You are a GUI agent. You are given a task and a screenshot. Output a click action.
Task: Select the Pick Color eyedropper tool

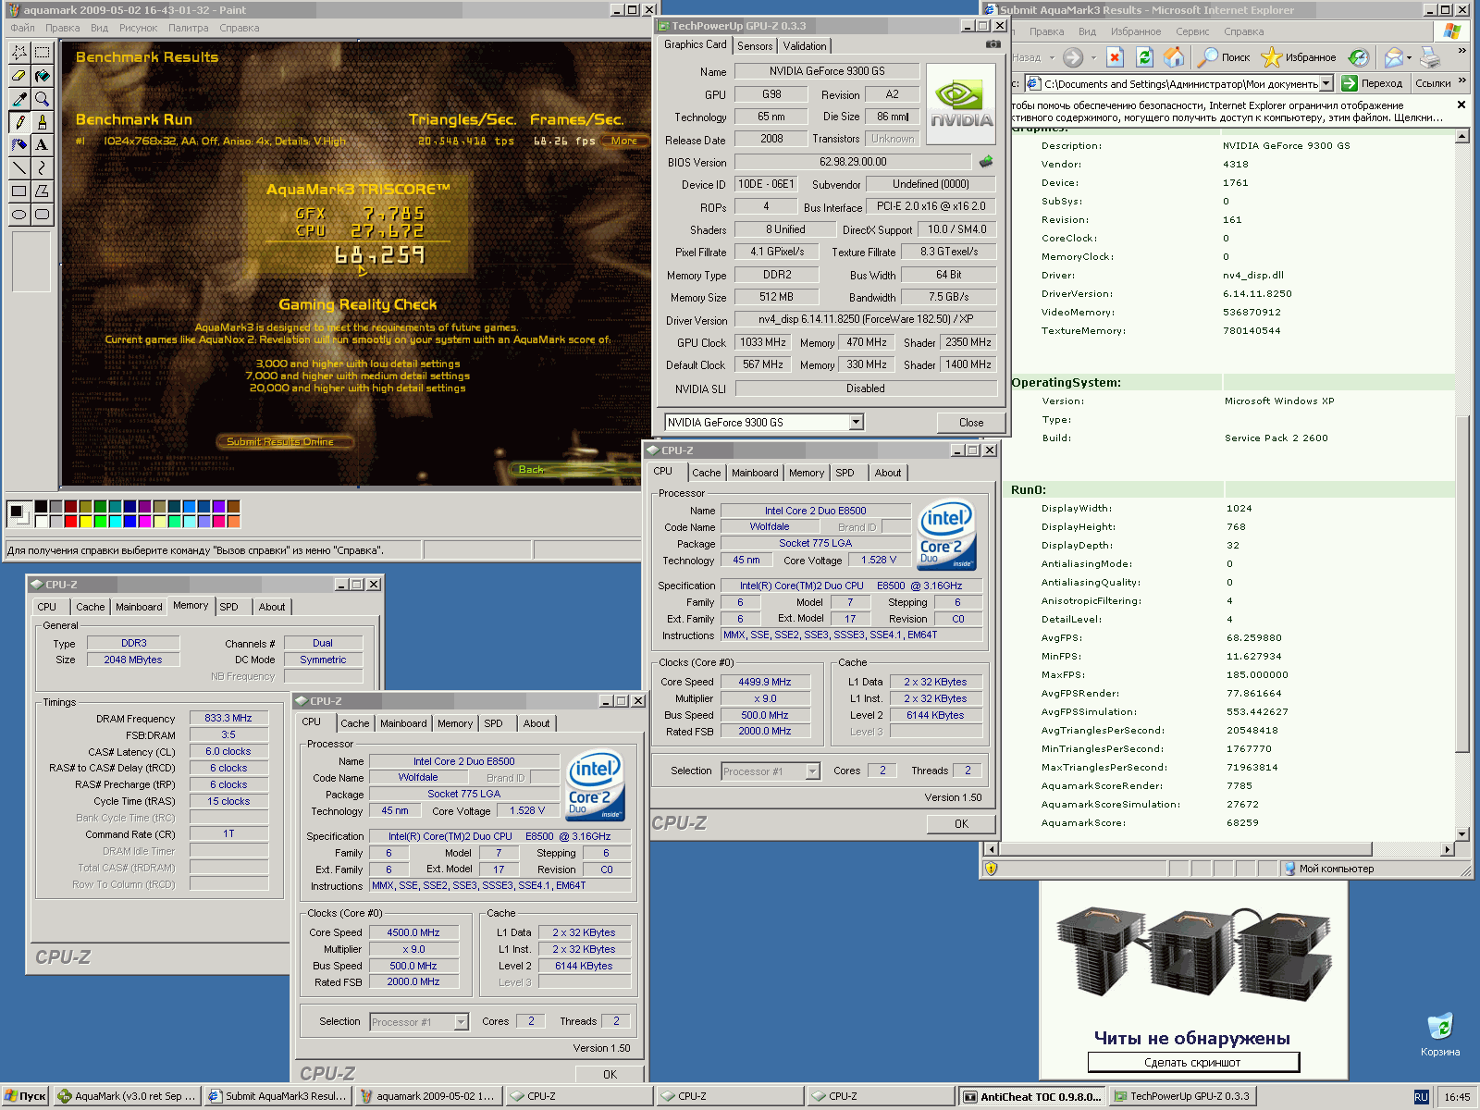coord(19,99)
